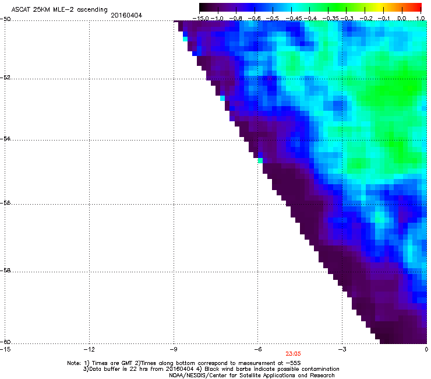This screenshot has width=431, height=379.
Task: Click the colorbar label '-0.2'
Action: pos(366,18)
